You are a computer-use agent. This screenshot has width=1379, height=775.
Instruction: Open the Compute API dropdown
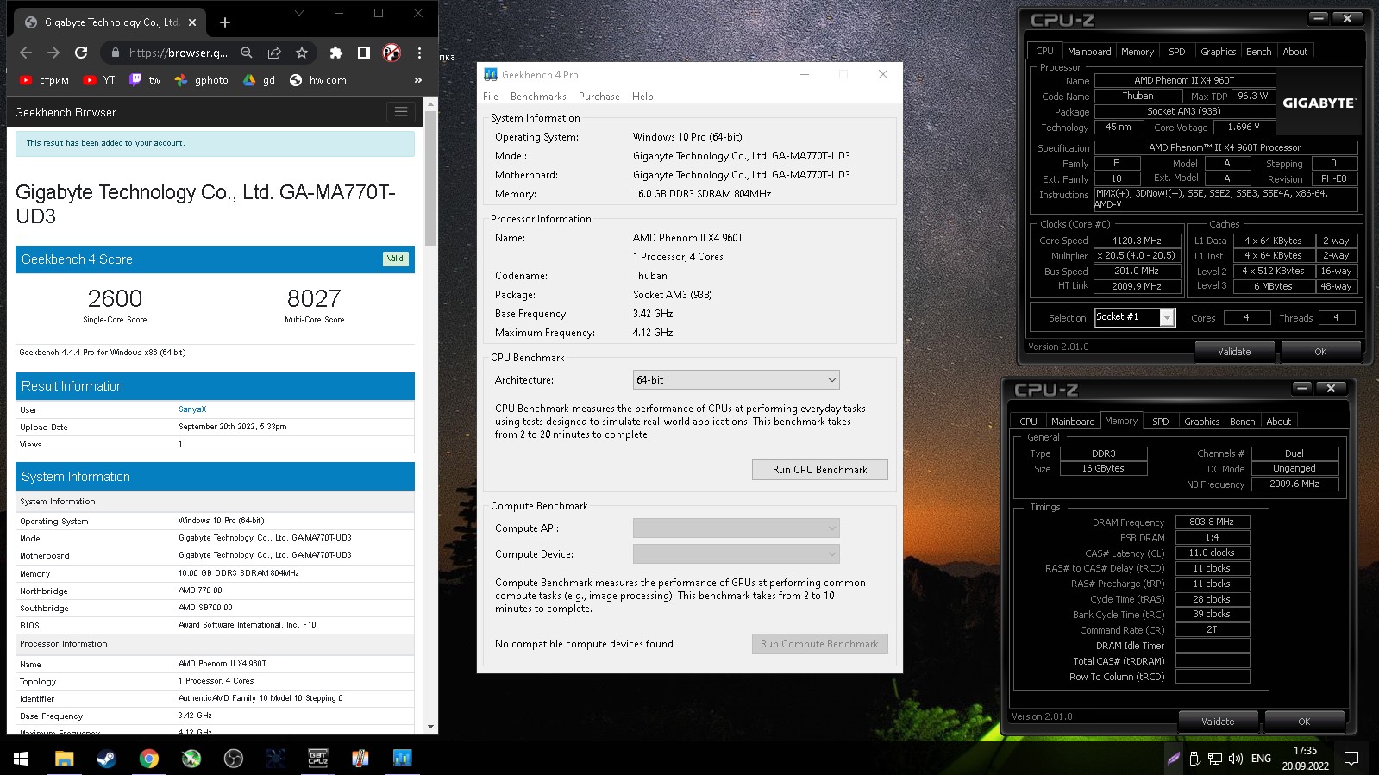pyautogui.click(x=736, y=528)
